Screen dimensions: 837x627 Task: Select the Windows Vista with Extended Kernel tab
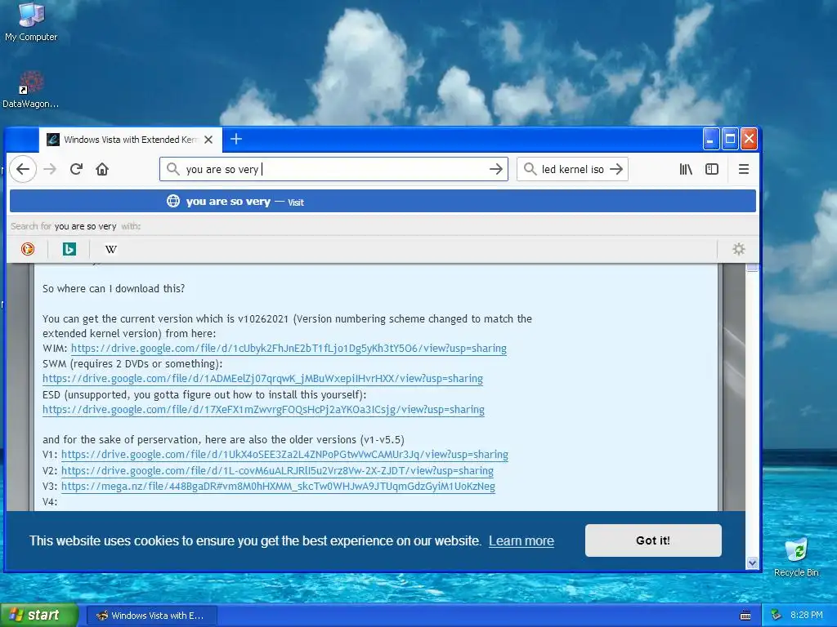coord(130,140)
